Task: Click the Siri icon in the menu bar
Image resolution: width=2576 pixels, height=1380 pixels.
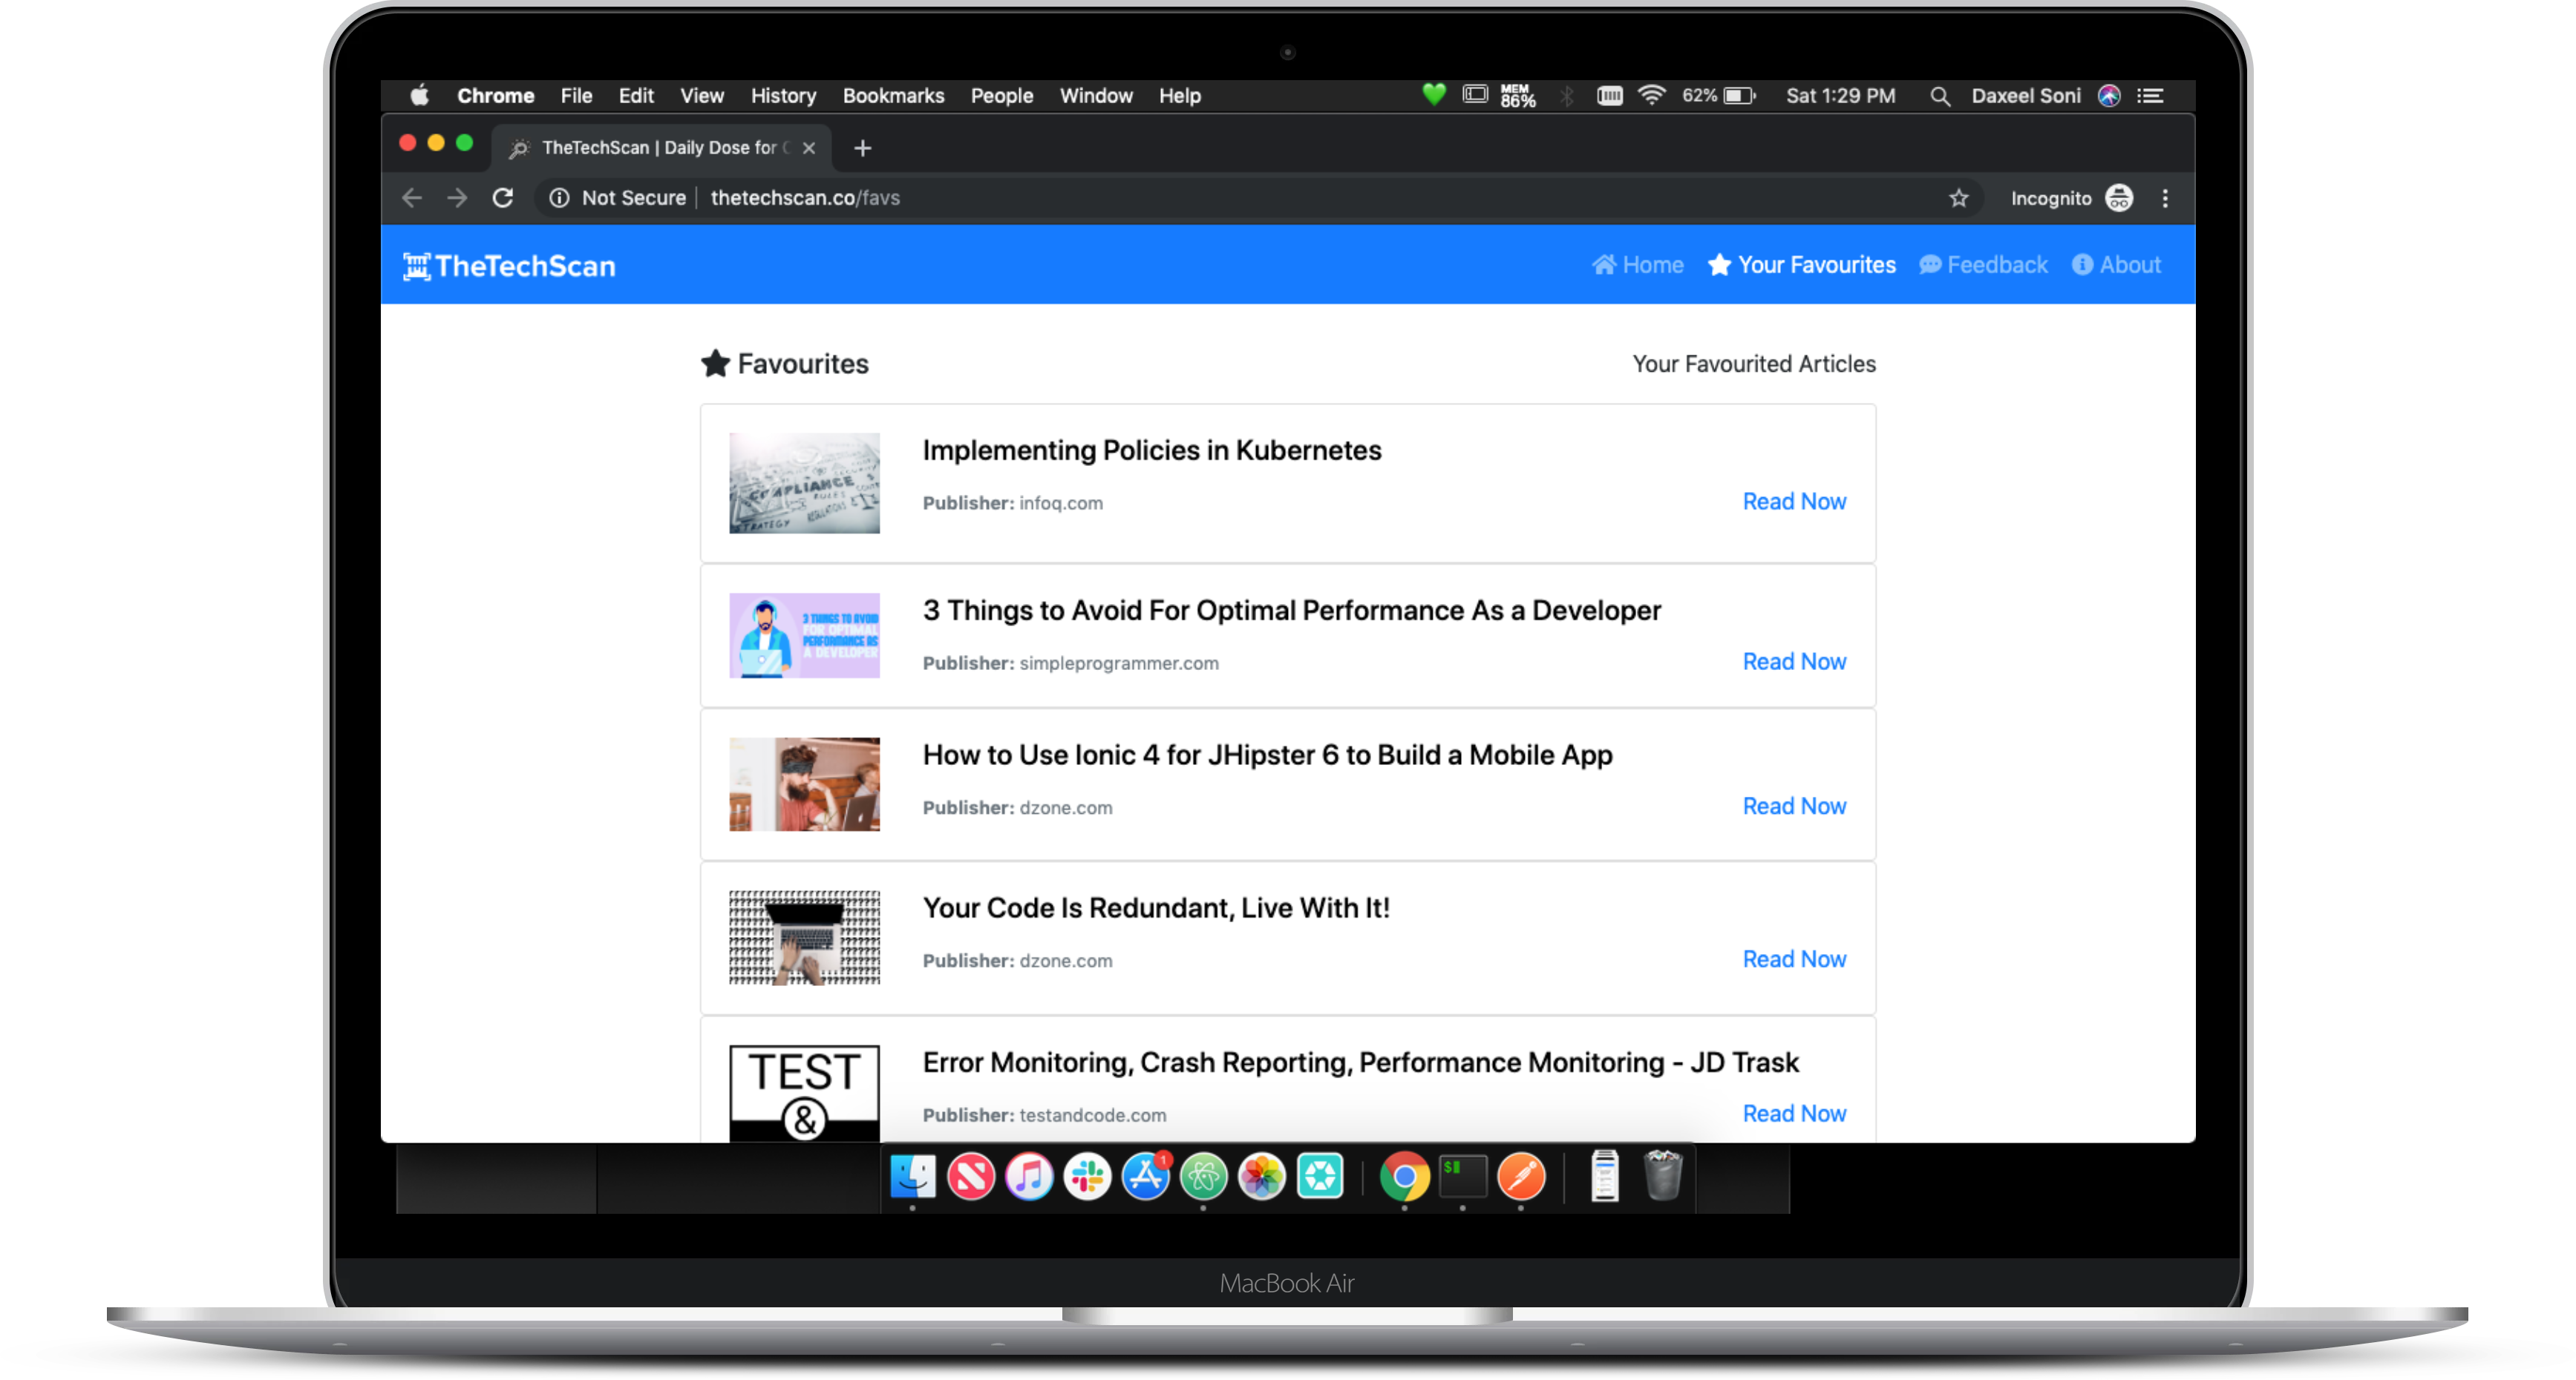Action: 2110,96
